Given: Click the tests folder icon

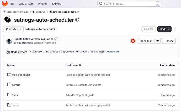Looking at the screenshot, I should point(9,105).
